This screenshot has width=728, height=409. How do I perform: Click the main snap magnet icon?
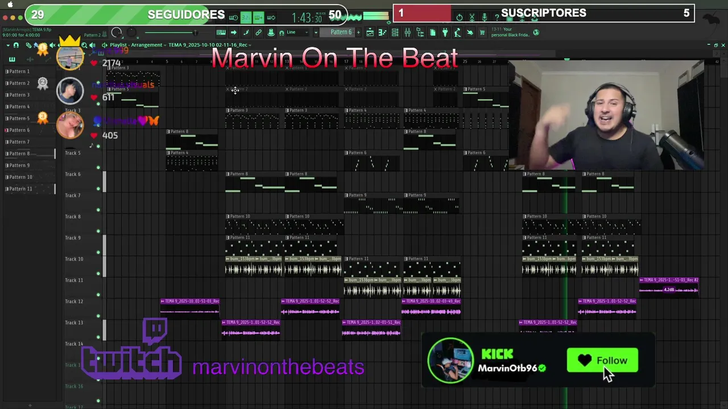[281, 33]
